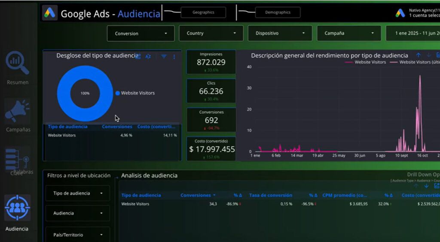The height and width of the screenshot is (242, 440).
Task: Open the Tipo de audiencia location filter
Action: (78, 193)
